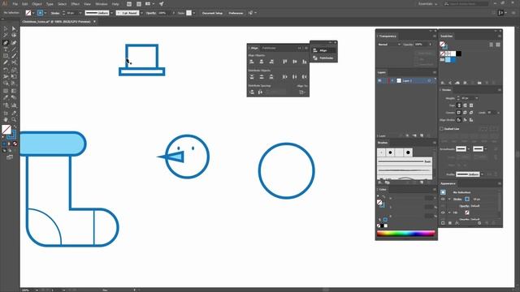Align stroke to center icon
The height and width of the screenshot is (292, 520).
click(459, 120)
